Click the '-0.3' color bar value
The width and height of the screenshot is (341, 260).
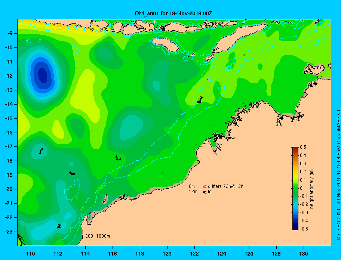pos(304,213)
